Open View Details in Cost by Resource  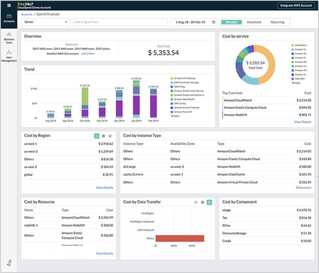tap(104, 253)
